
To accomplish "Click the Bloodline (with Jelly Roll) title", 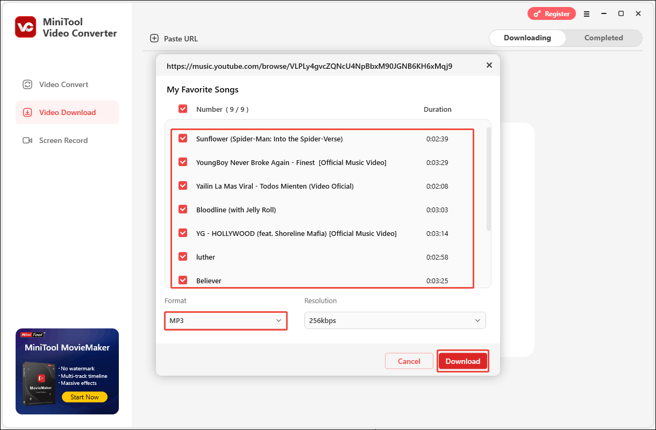I will pyautogui.click(x=236, y=210).
